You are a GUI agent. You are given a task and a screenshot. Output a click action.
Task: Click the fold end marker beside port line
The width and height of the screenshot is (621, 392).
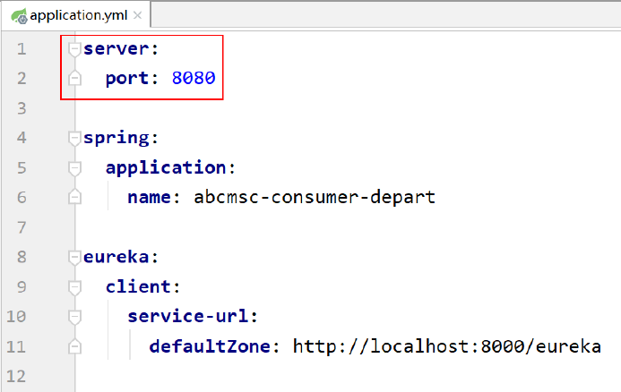74,79
